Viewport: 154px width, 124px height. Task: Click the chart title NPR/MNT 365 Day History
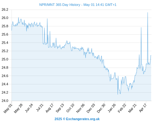(60, 5)
